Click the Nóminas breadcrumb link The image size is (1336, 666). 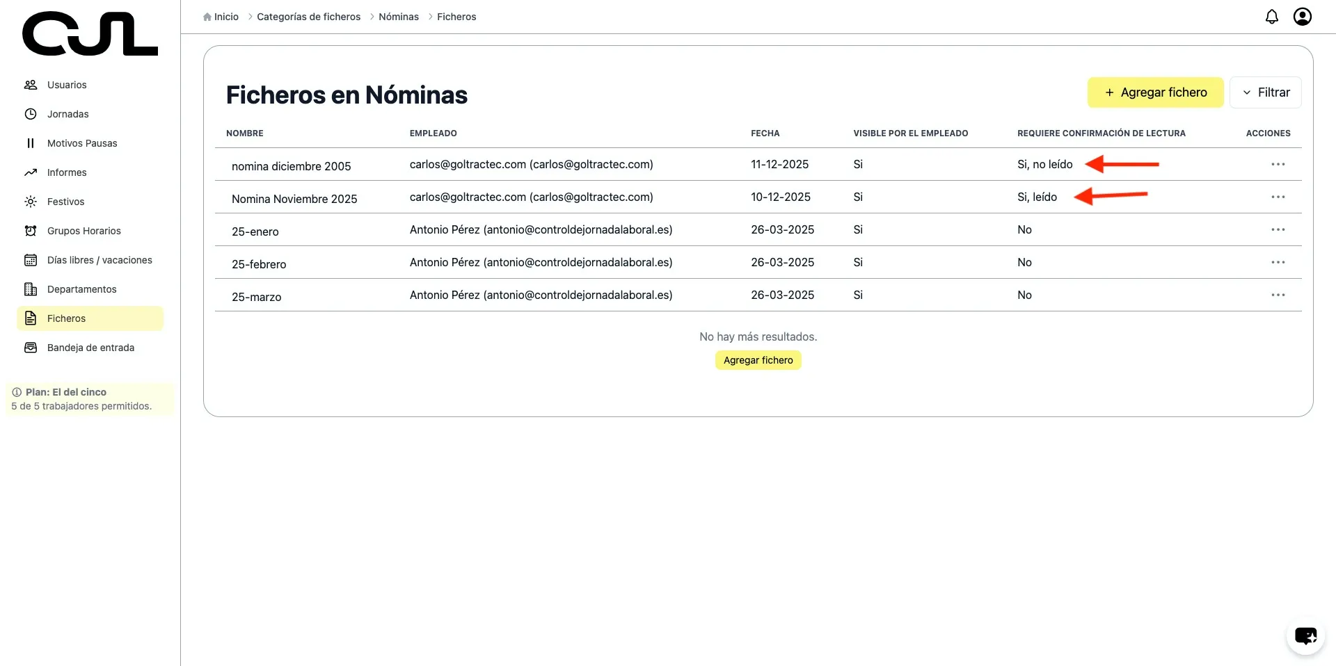(398, 17)
